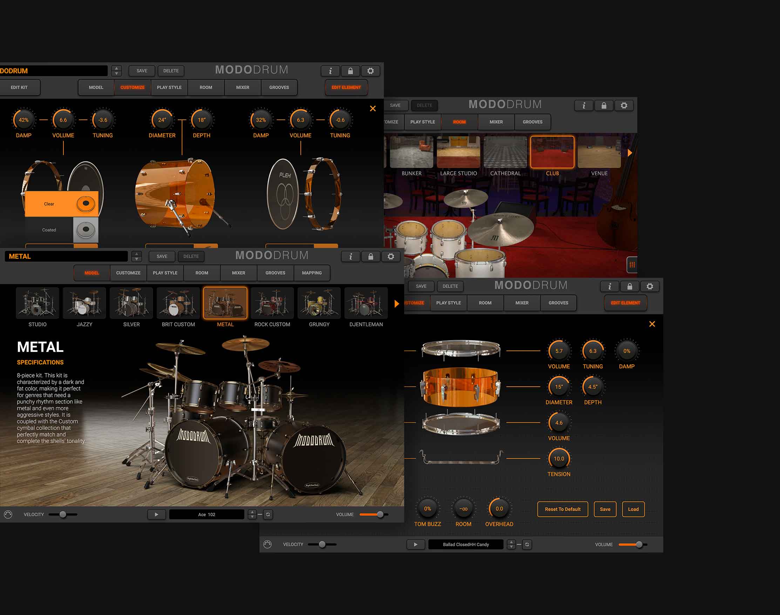The width and height of the screenshot is (780, 615).
Task: Click lock icon in snare edit window
Action: click(x=630, y=286)
